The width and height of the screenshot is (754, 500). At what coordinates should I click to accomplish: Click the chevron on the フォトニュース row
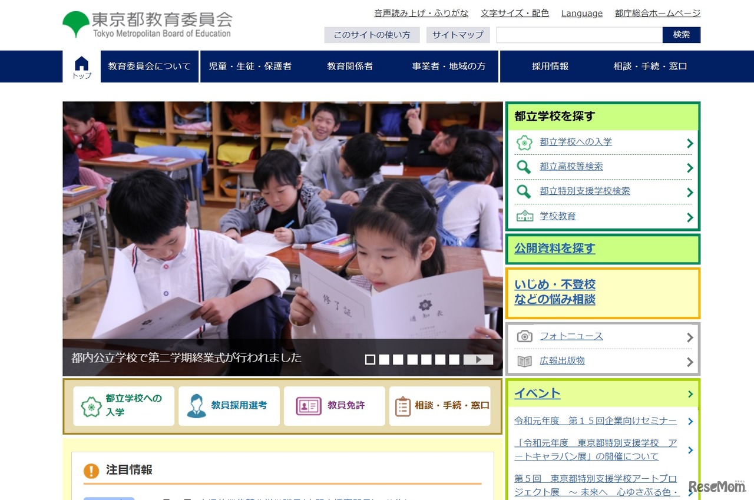(690, 337)
